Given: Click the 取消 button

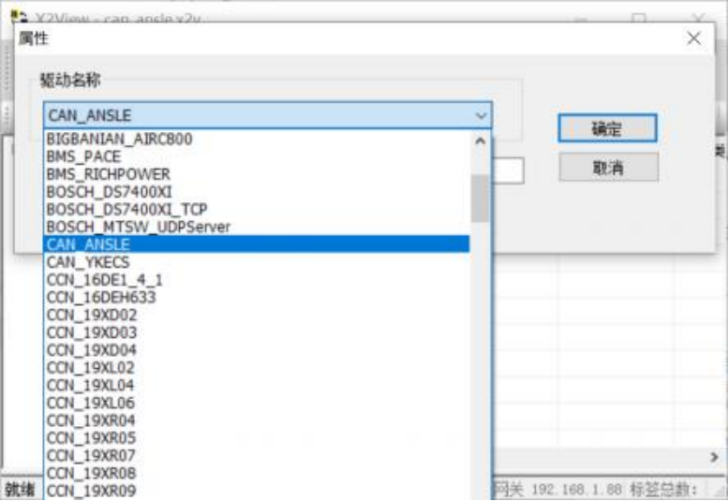Looking at the screenshot, I should coord(608,167).
